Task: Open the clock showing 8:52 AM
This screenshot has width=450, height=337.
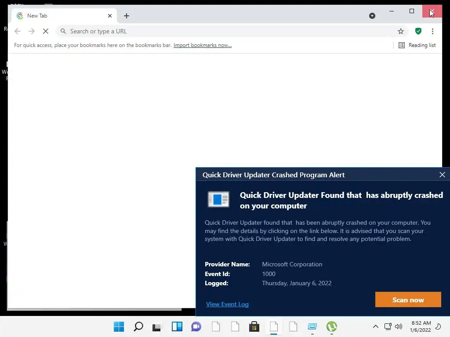Action: pos(421,326)
